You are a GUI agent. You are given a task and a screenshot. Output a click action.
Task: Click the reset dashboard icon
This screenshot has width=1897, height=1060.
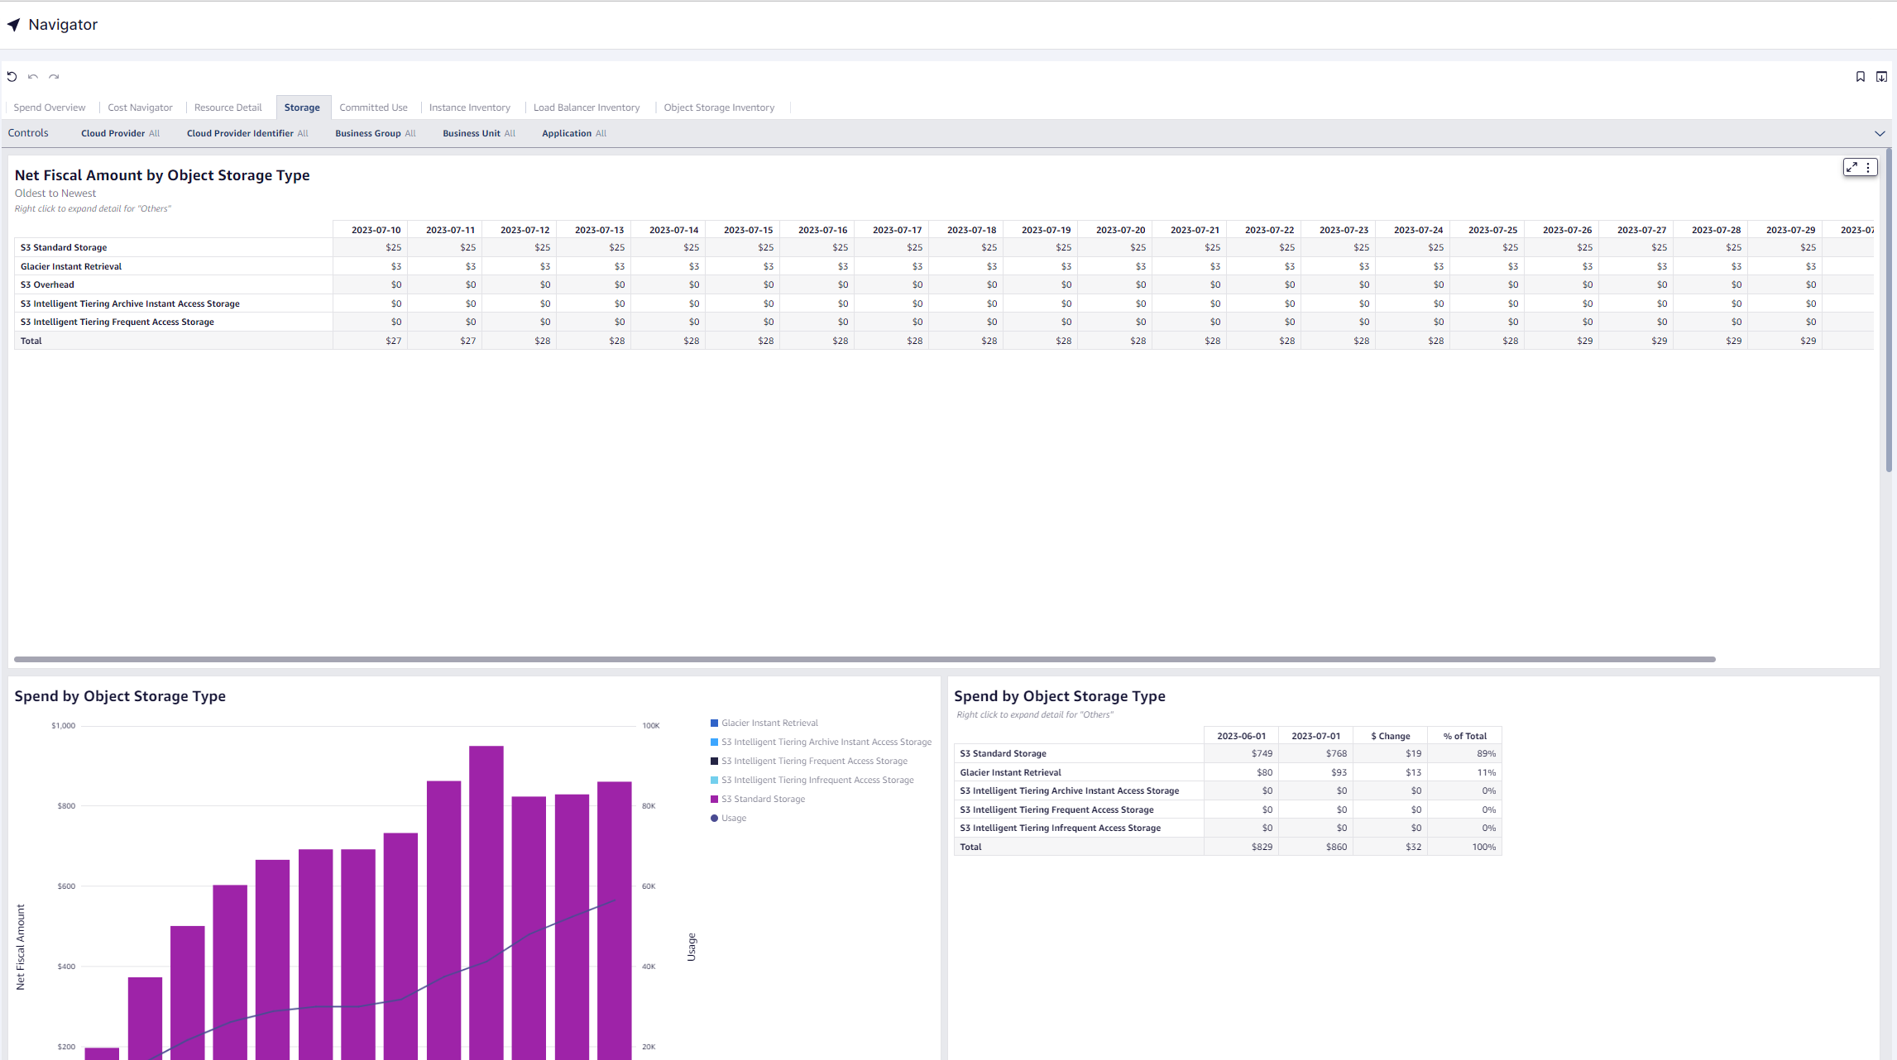(12, 77)
